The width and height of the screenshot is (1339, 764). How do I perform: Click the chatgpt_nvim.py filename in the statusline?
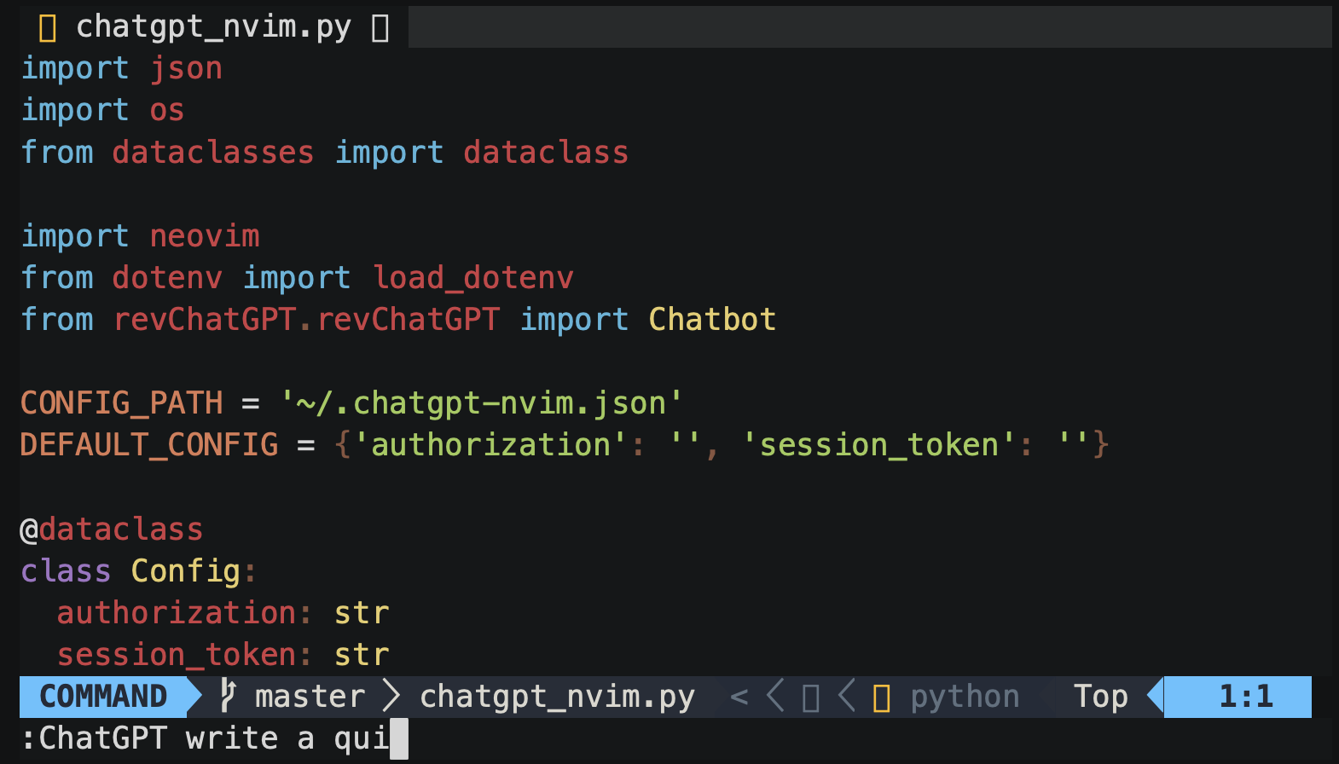click(x=557, y=697)
